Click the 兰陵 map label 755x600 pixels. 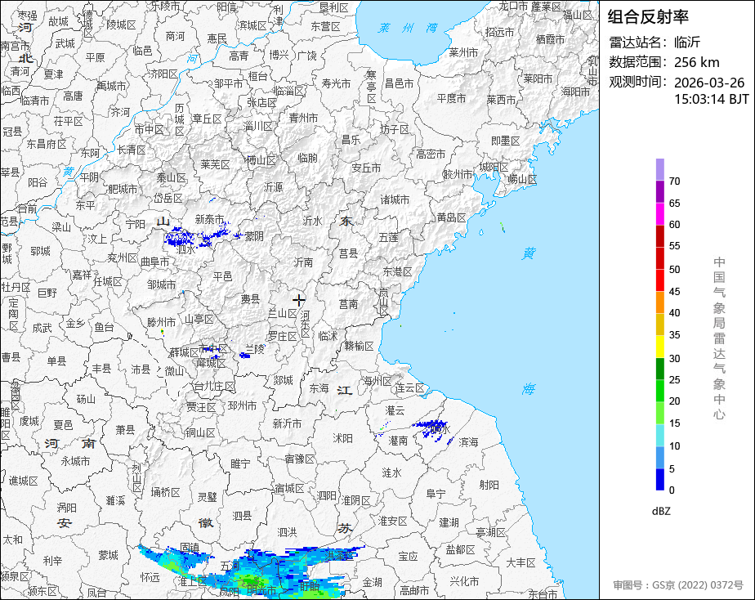pyautogui.click(x=255, y=348)
